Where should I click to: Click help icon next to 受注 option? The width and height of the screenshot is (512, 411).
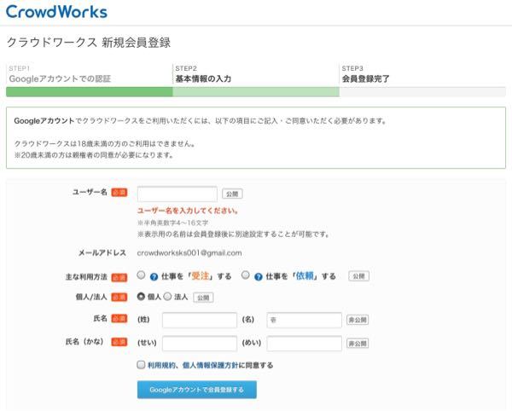click(154, 277)
